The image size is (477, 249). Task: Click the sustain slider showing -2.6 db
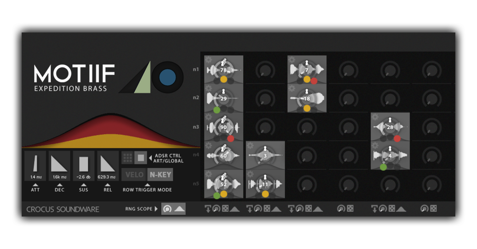pos(84,166)
